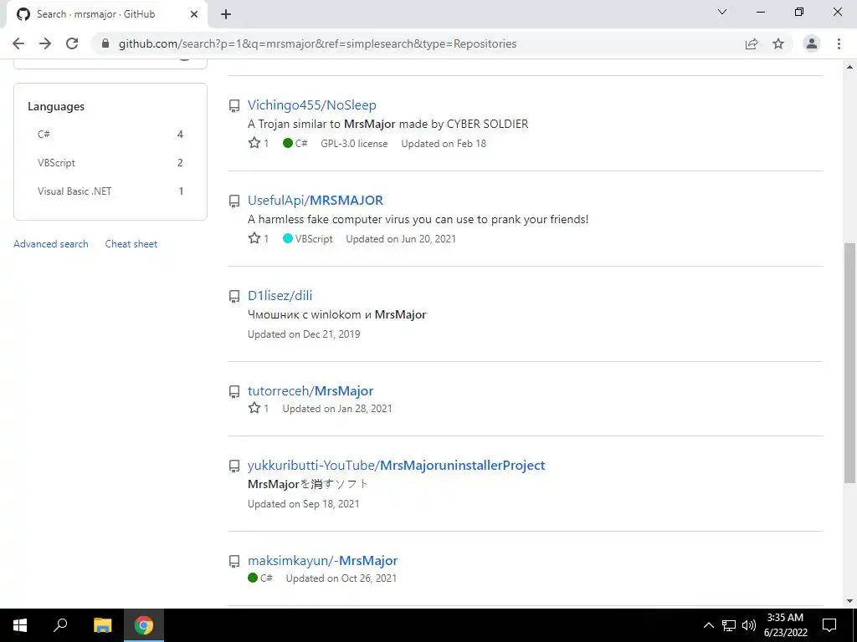Open tutorreceh/MrsMajor repository

click(x=310, y=391)
